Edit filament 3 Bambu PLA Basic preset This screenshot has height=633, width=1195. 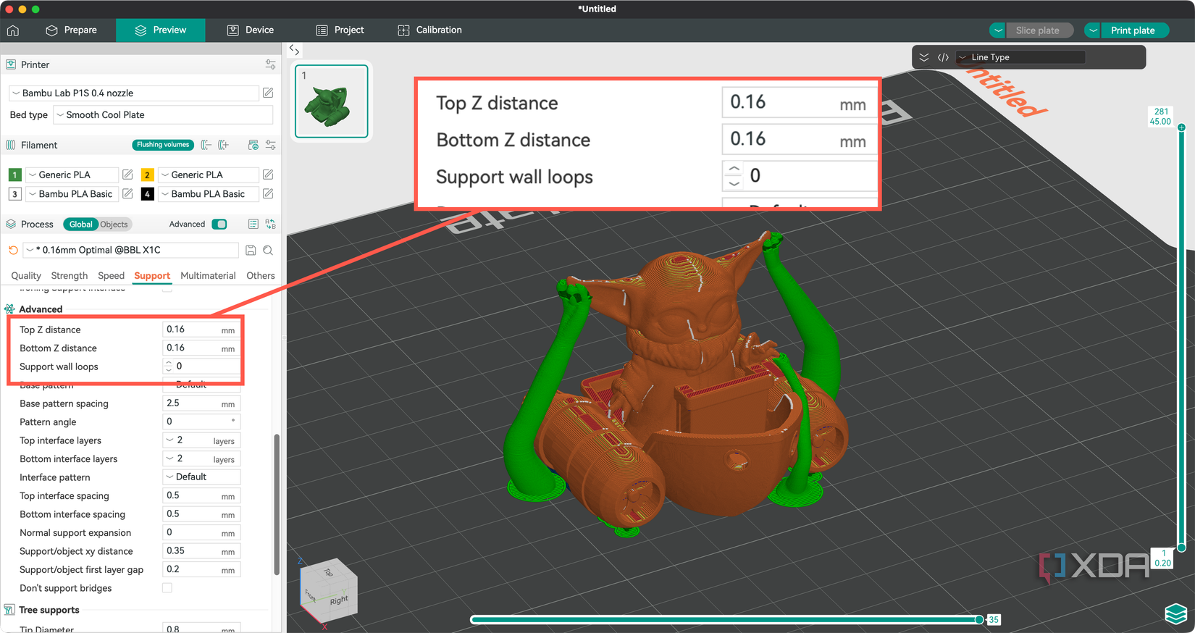click(127, 194)
